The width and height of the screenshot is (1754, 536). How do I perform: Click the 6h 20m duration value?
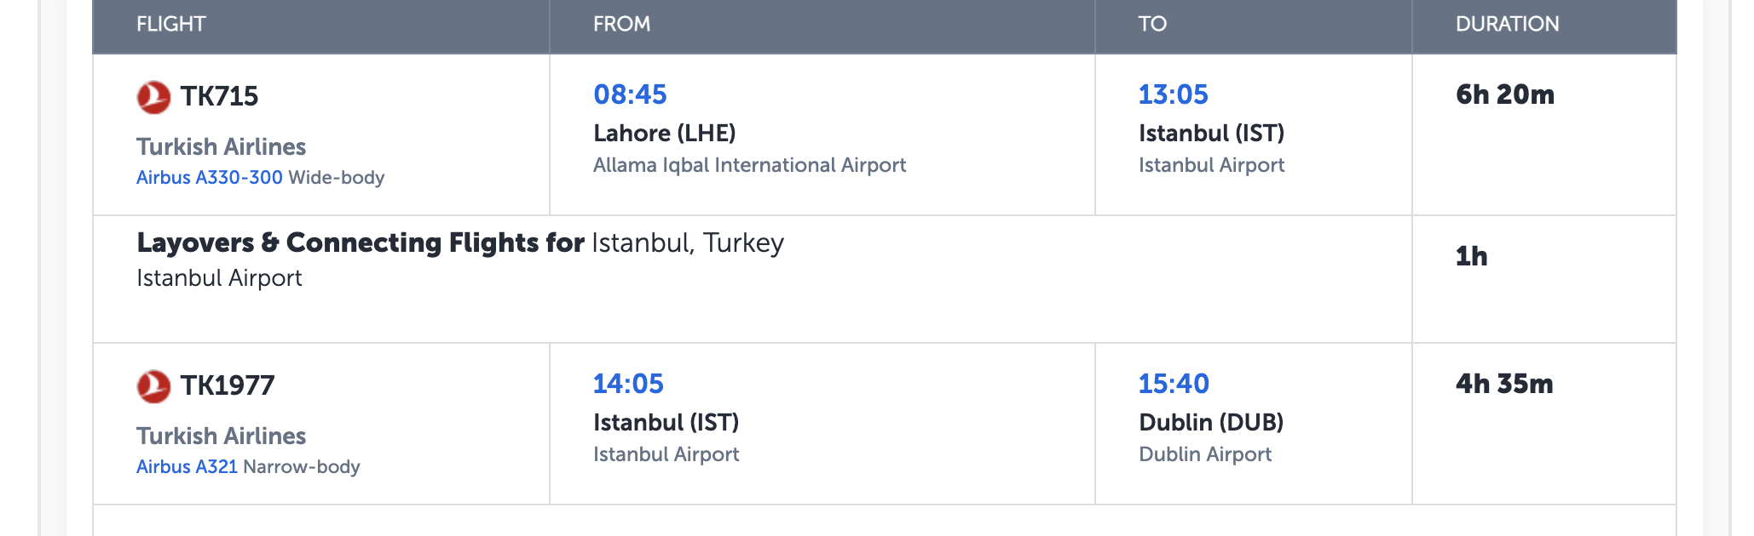point(1505,94)
